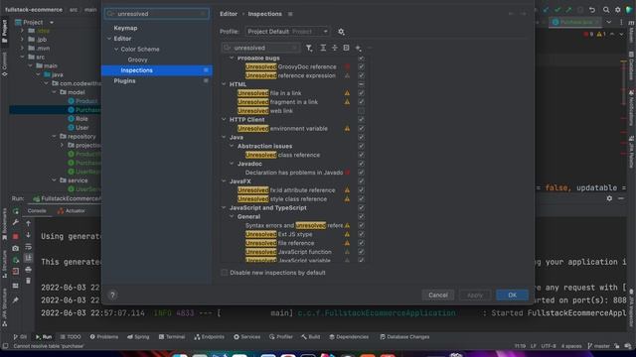
Task: Click the IDE settings gear in top toolbar
Action: [618, 10]
